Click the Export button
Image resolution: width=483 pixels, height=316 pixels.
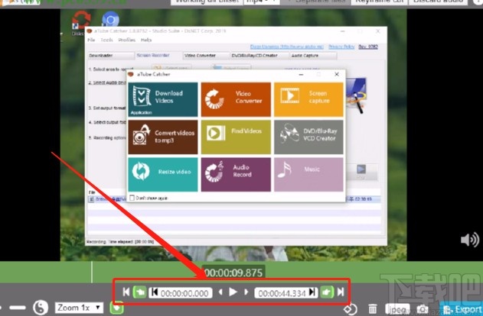461,308
